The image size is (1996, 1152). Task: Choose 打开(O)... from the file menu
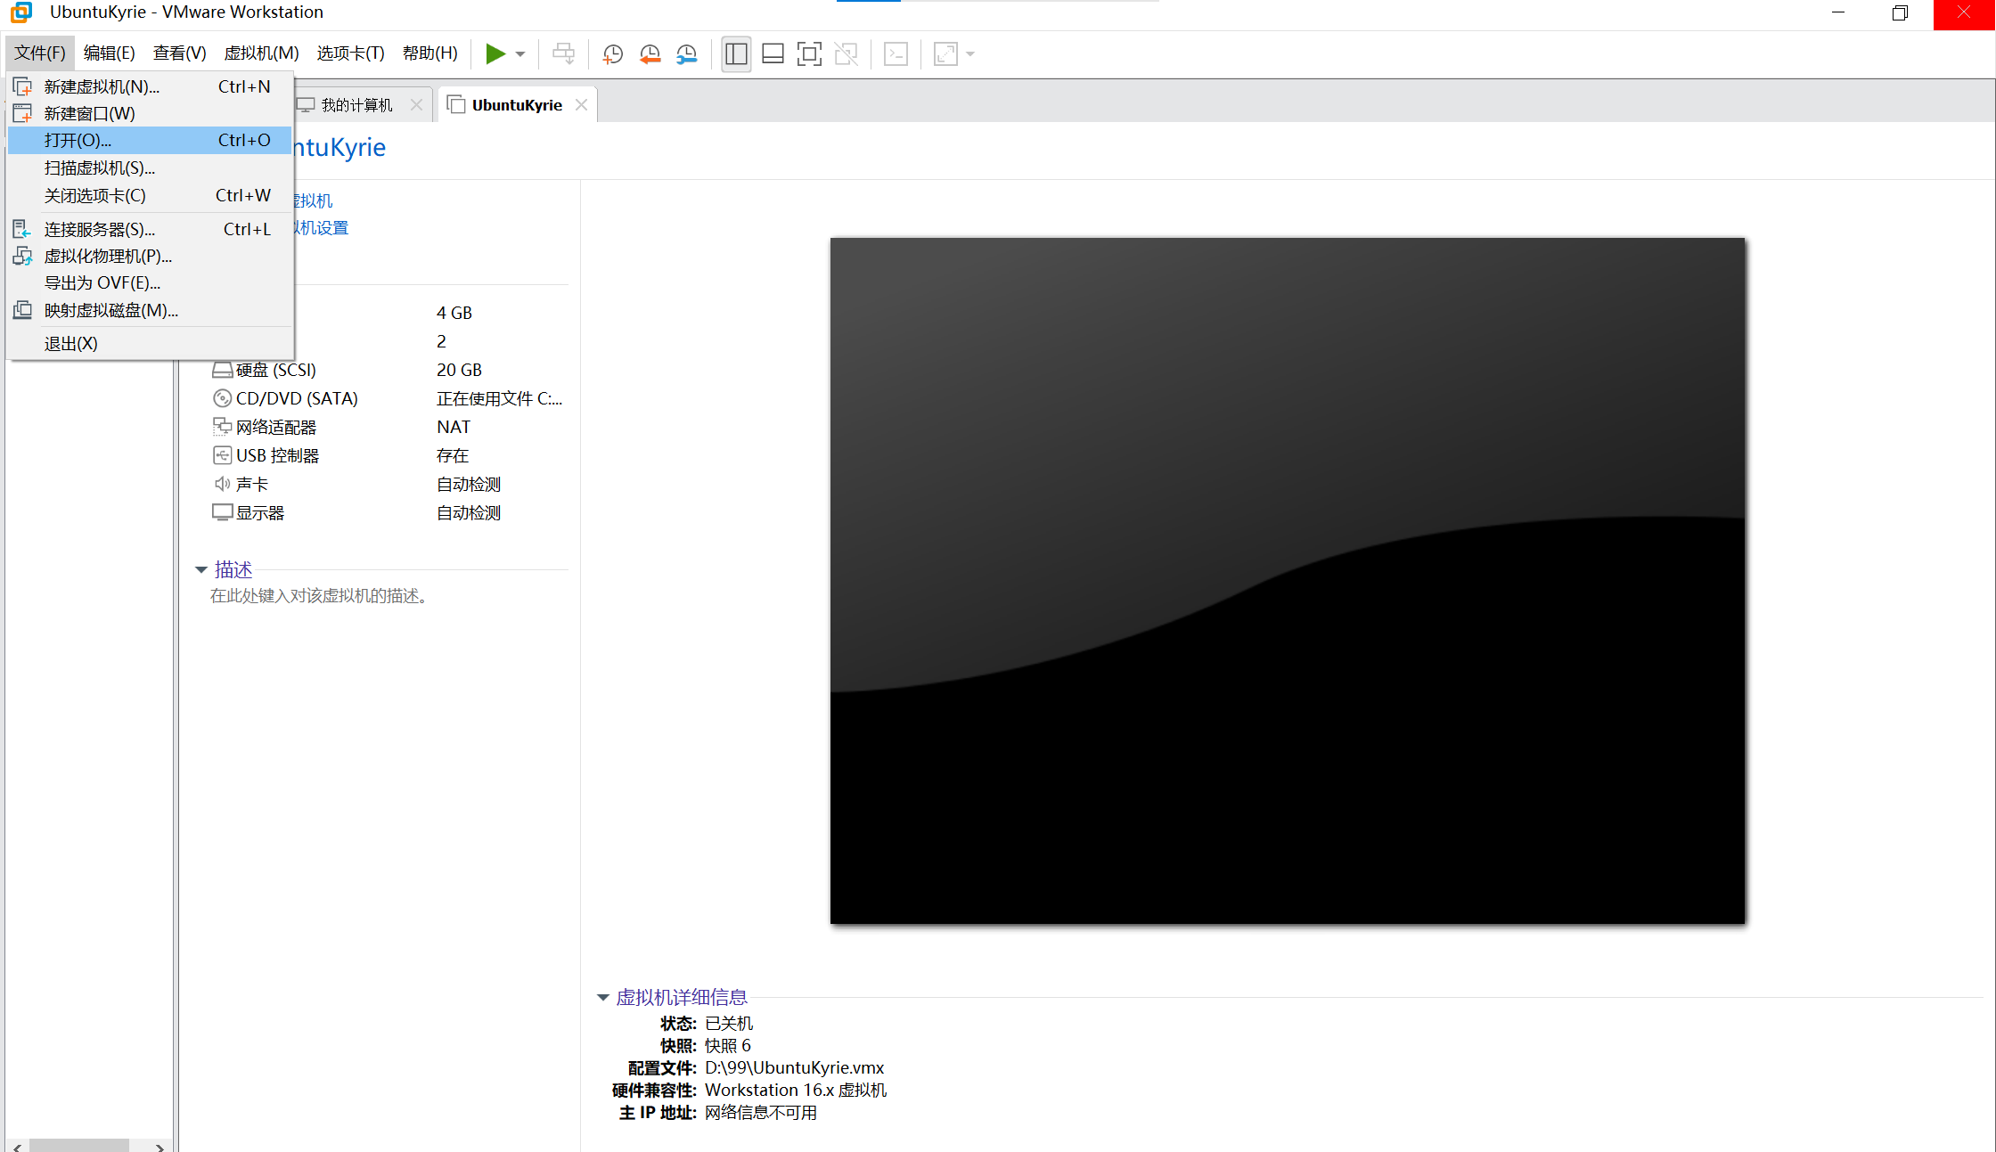[x=150, y=140]
